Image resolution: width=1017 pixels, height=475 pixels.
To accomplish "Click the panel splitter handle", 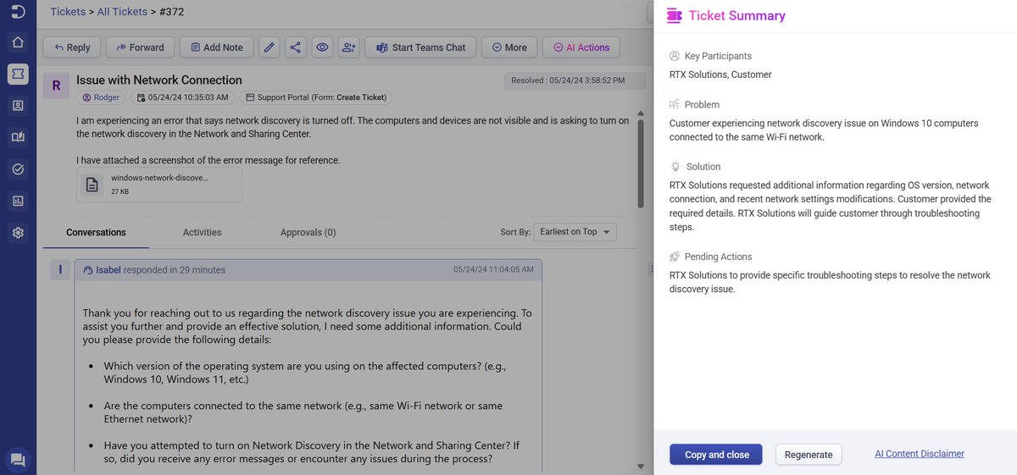I will (650, 269).
